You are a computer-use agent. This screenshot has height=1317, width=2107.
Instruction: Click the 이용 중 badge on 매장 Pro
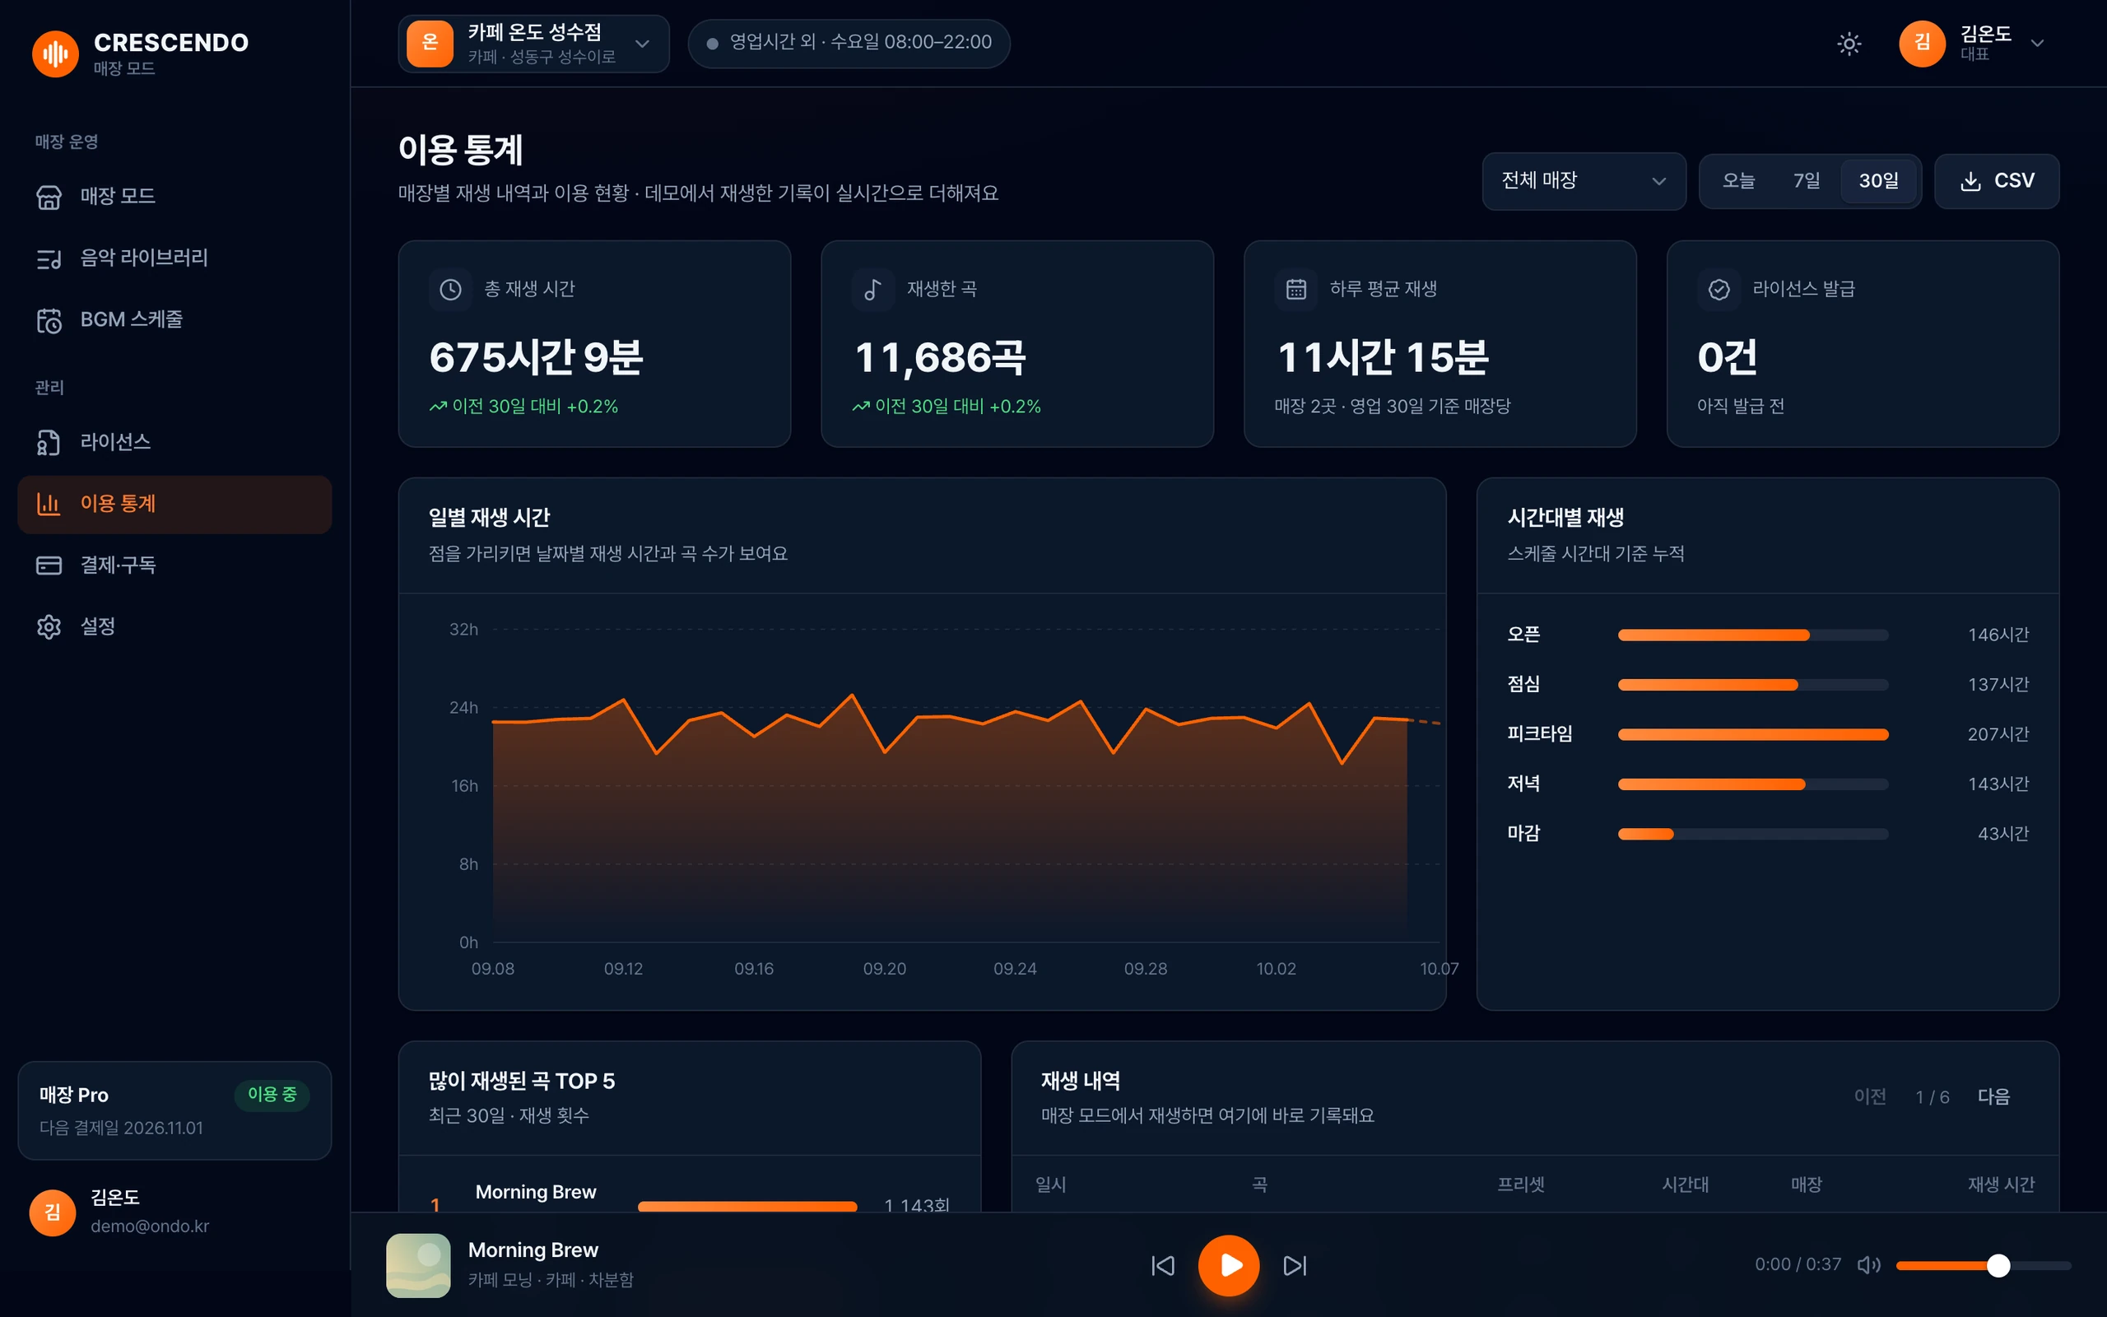coord(272,1095)
